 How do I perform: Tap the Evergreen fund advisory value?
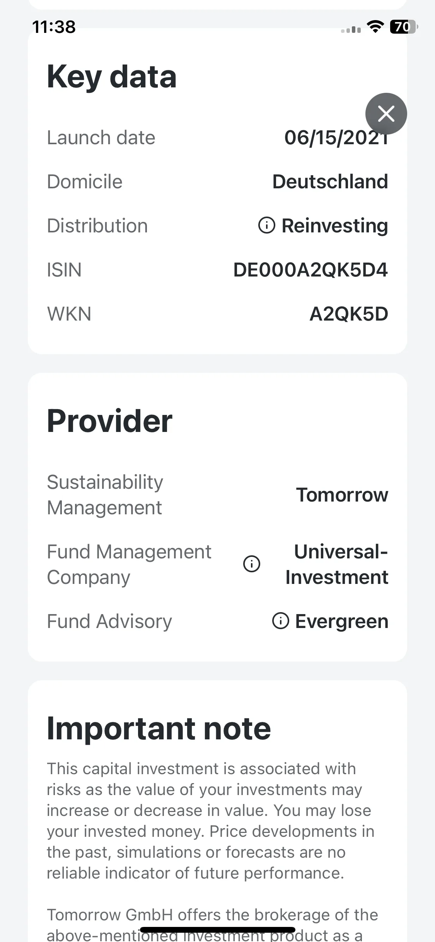tap(342, 622)
